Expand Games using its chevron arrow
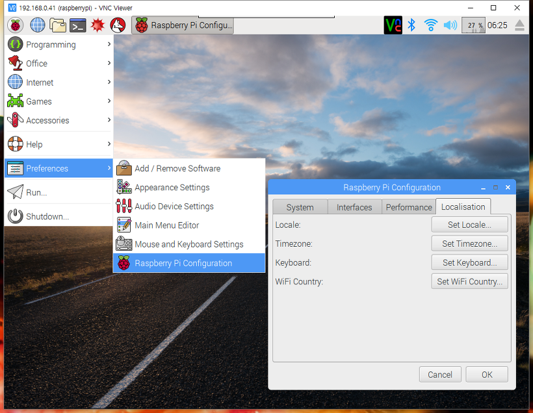533x413 pixels. tap(109, 101)
